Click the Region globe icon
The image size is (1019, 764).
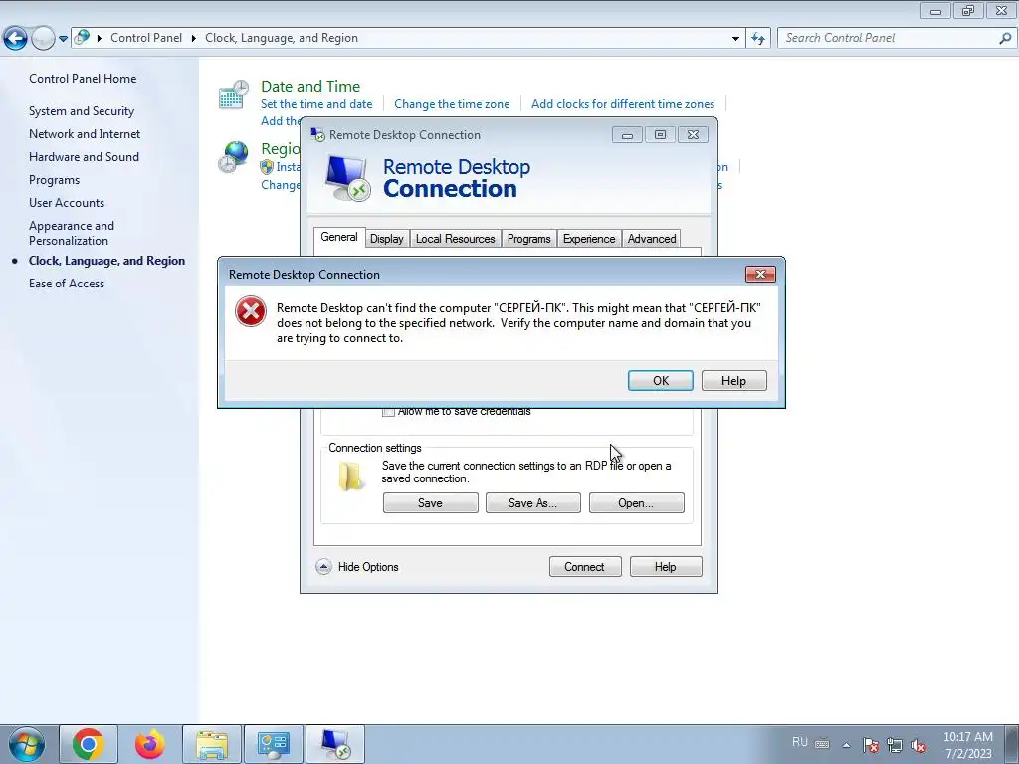pos(233,157)
